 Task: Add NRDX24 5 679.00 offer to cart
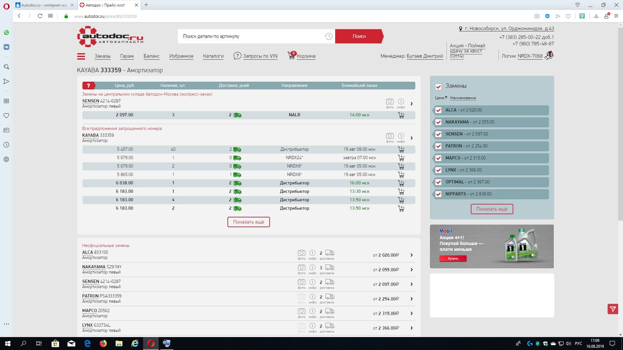[x=401, y=158]
